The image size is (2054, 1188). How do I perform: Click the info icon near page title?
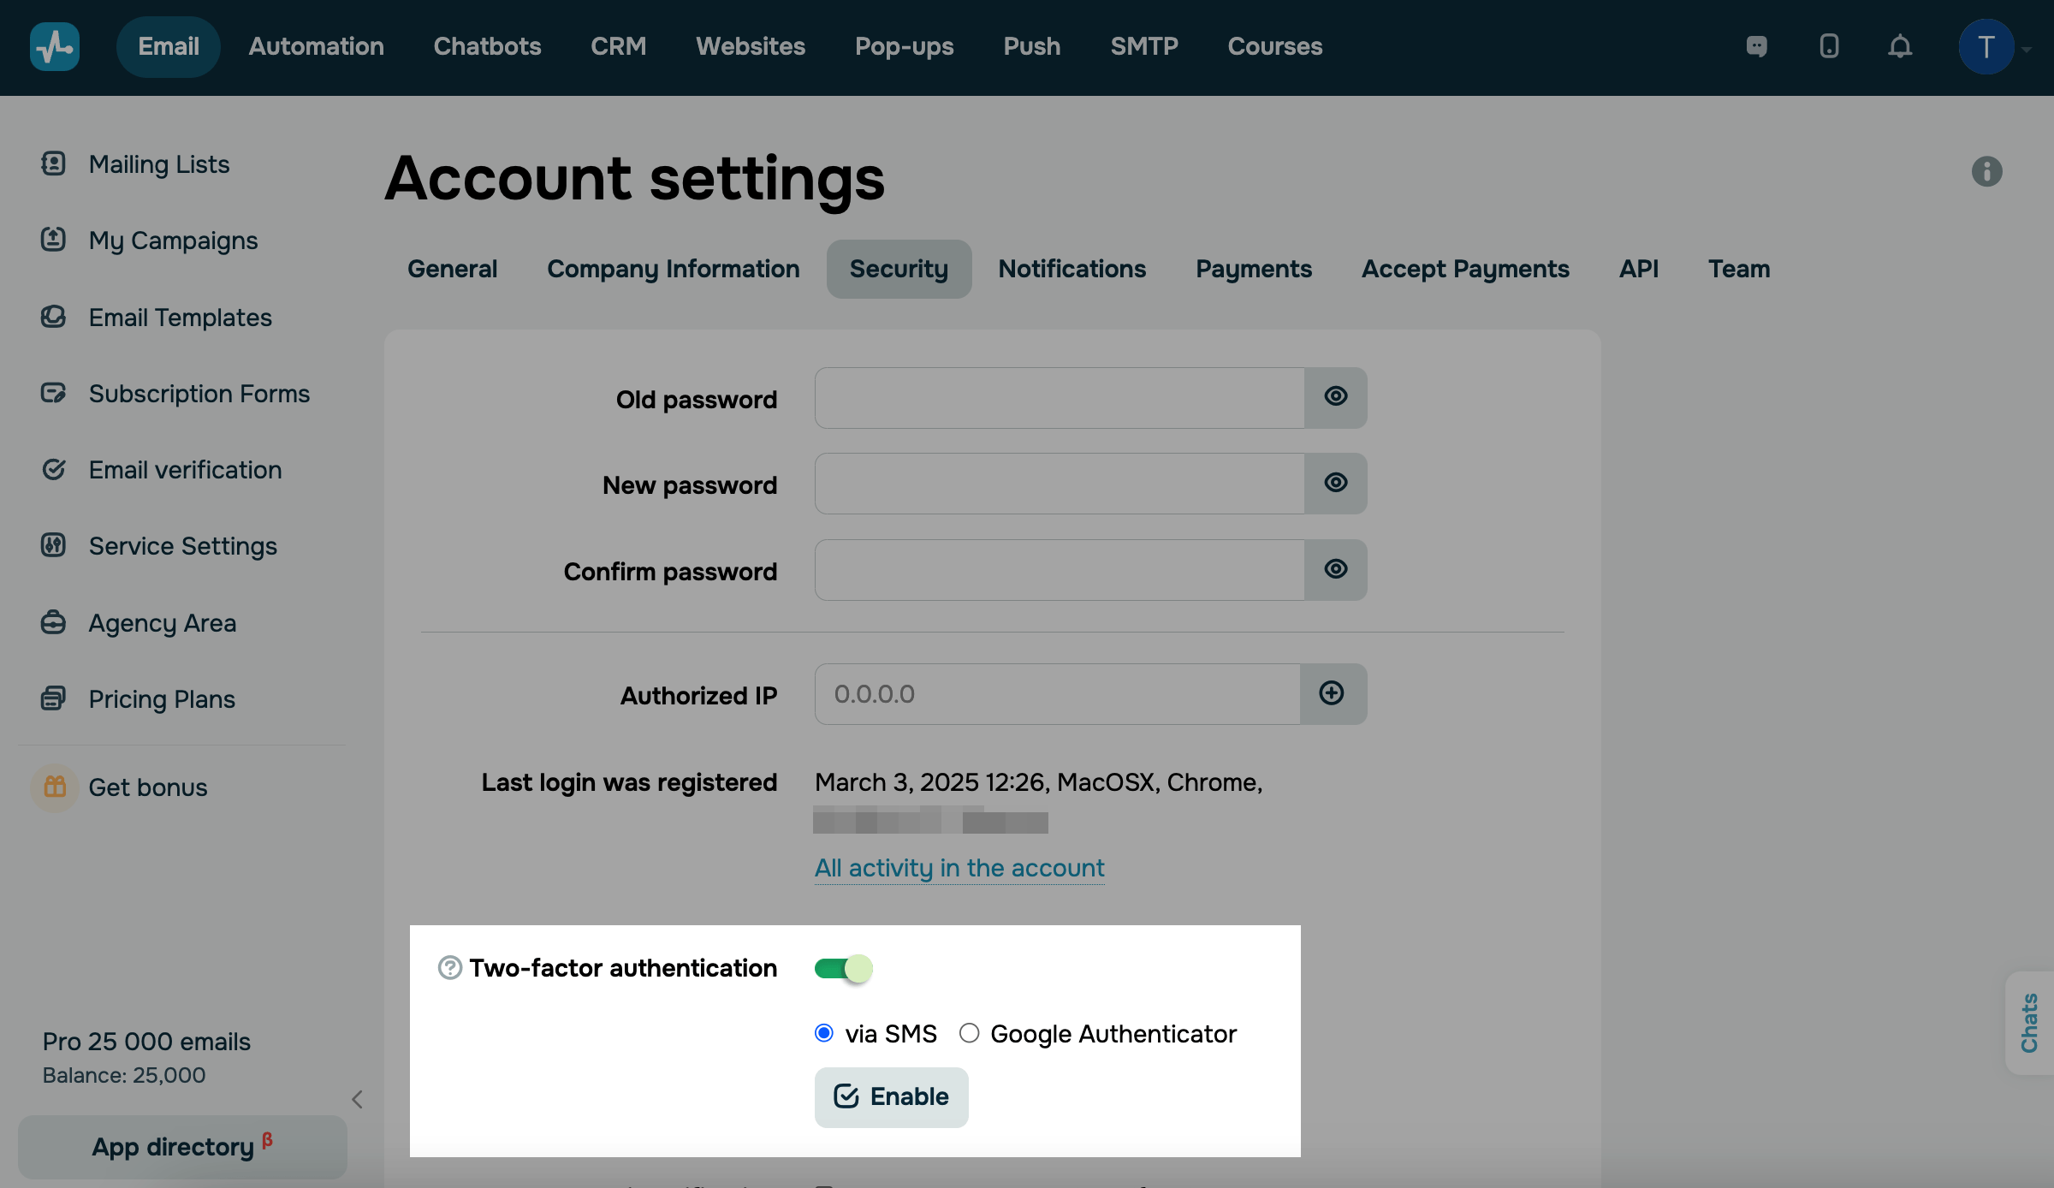tap(1986, 171)
